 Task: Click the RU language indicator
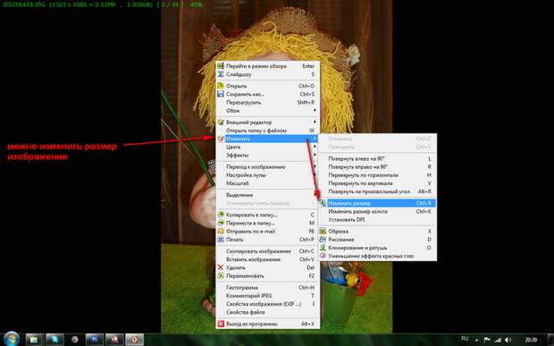click(x=465, y=339)
